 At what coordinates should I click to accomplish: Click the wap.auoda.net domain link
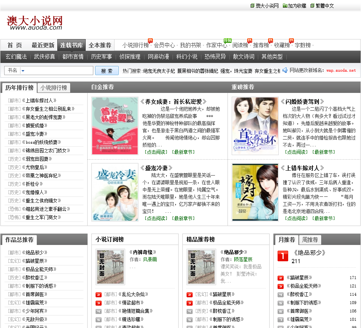(341, 71)
